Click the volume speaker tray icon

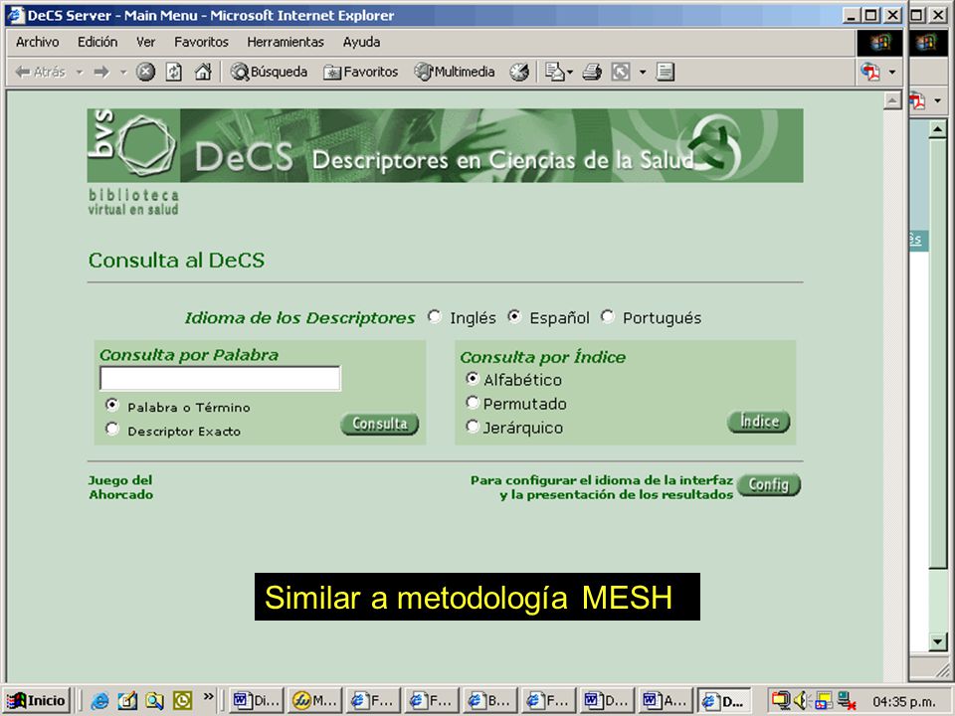pyautogui.click(x=801, y=701)
